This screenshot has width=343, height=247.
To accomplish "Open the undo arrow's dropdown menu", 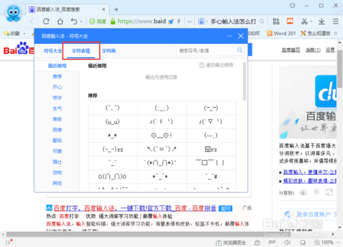I will pos(81,22).
